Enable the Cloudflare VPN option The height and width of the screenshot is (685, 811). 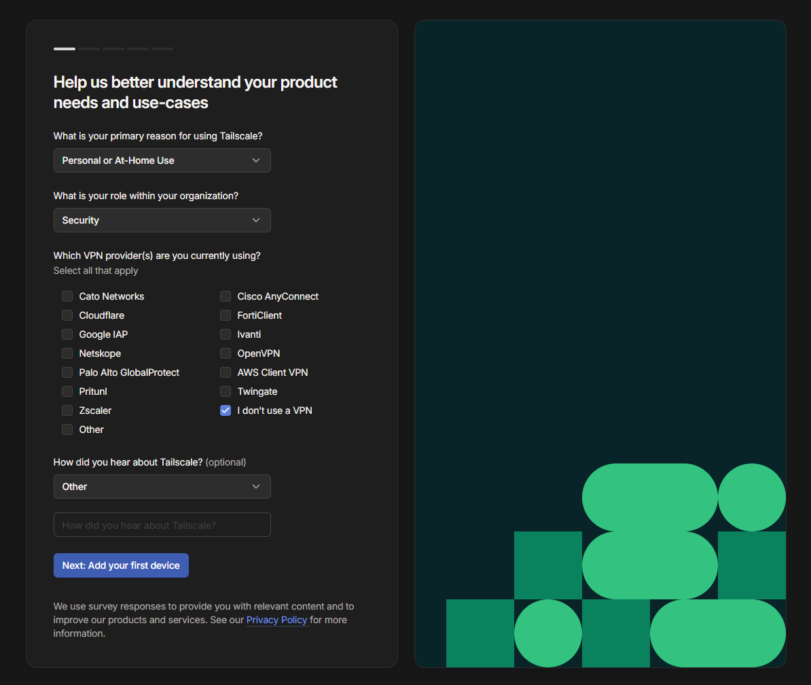67,315
